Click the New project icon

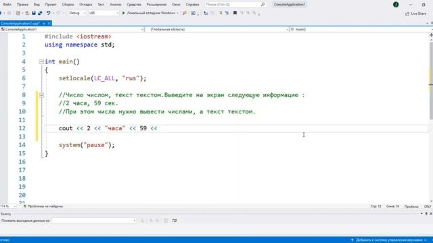click(18, 13)
